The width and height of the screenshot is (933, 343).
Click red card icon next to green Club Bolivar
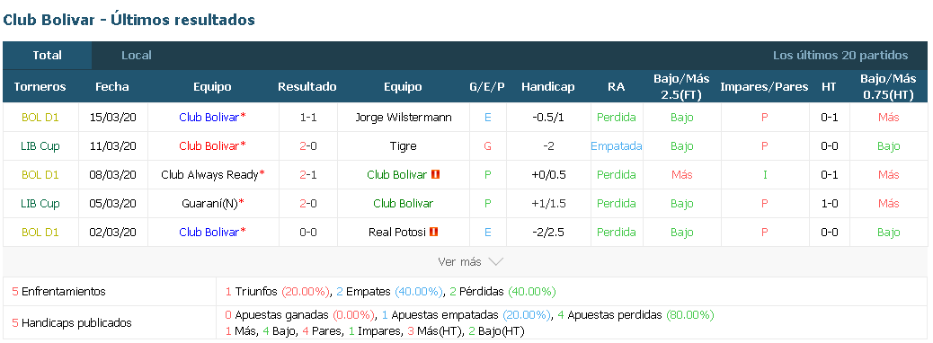(436, 174)
